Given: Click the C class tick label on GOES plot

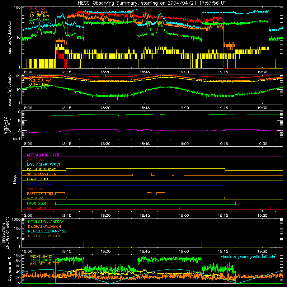Looking at the screenshot, I should pyautogui.click(x=19, y=112).
